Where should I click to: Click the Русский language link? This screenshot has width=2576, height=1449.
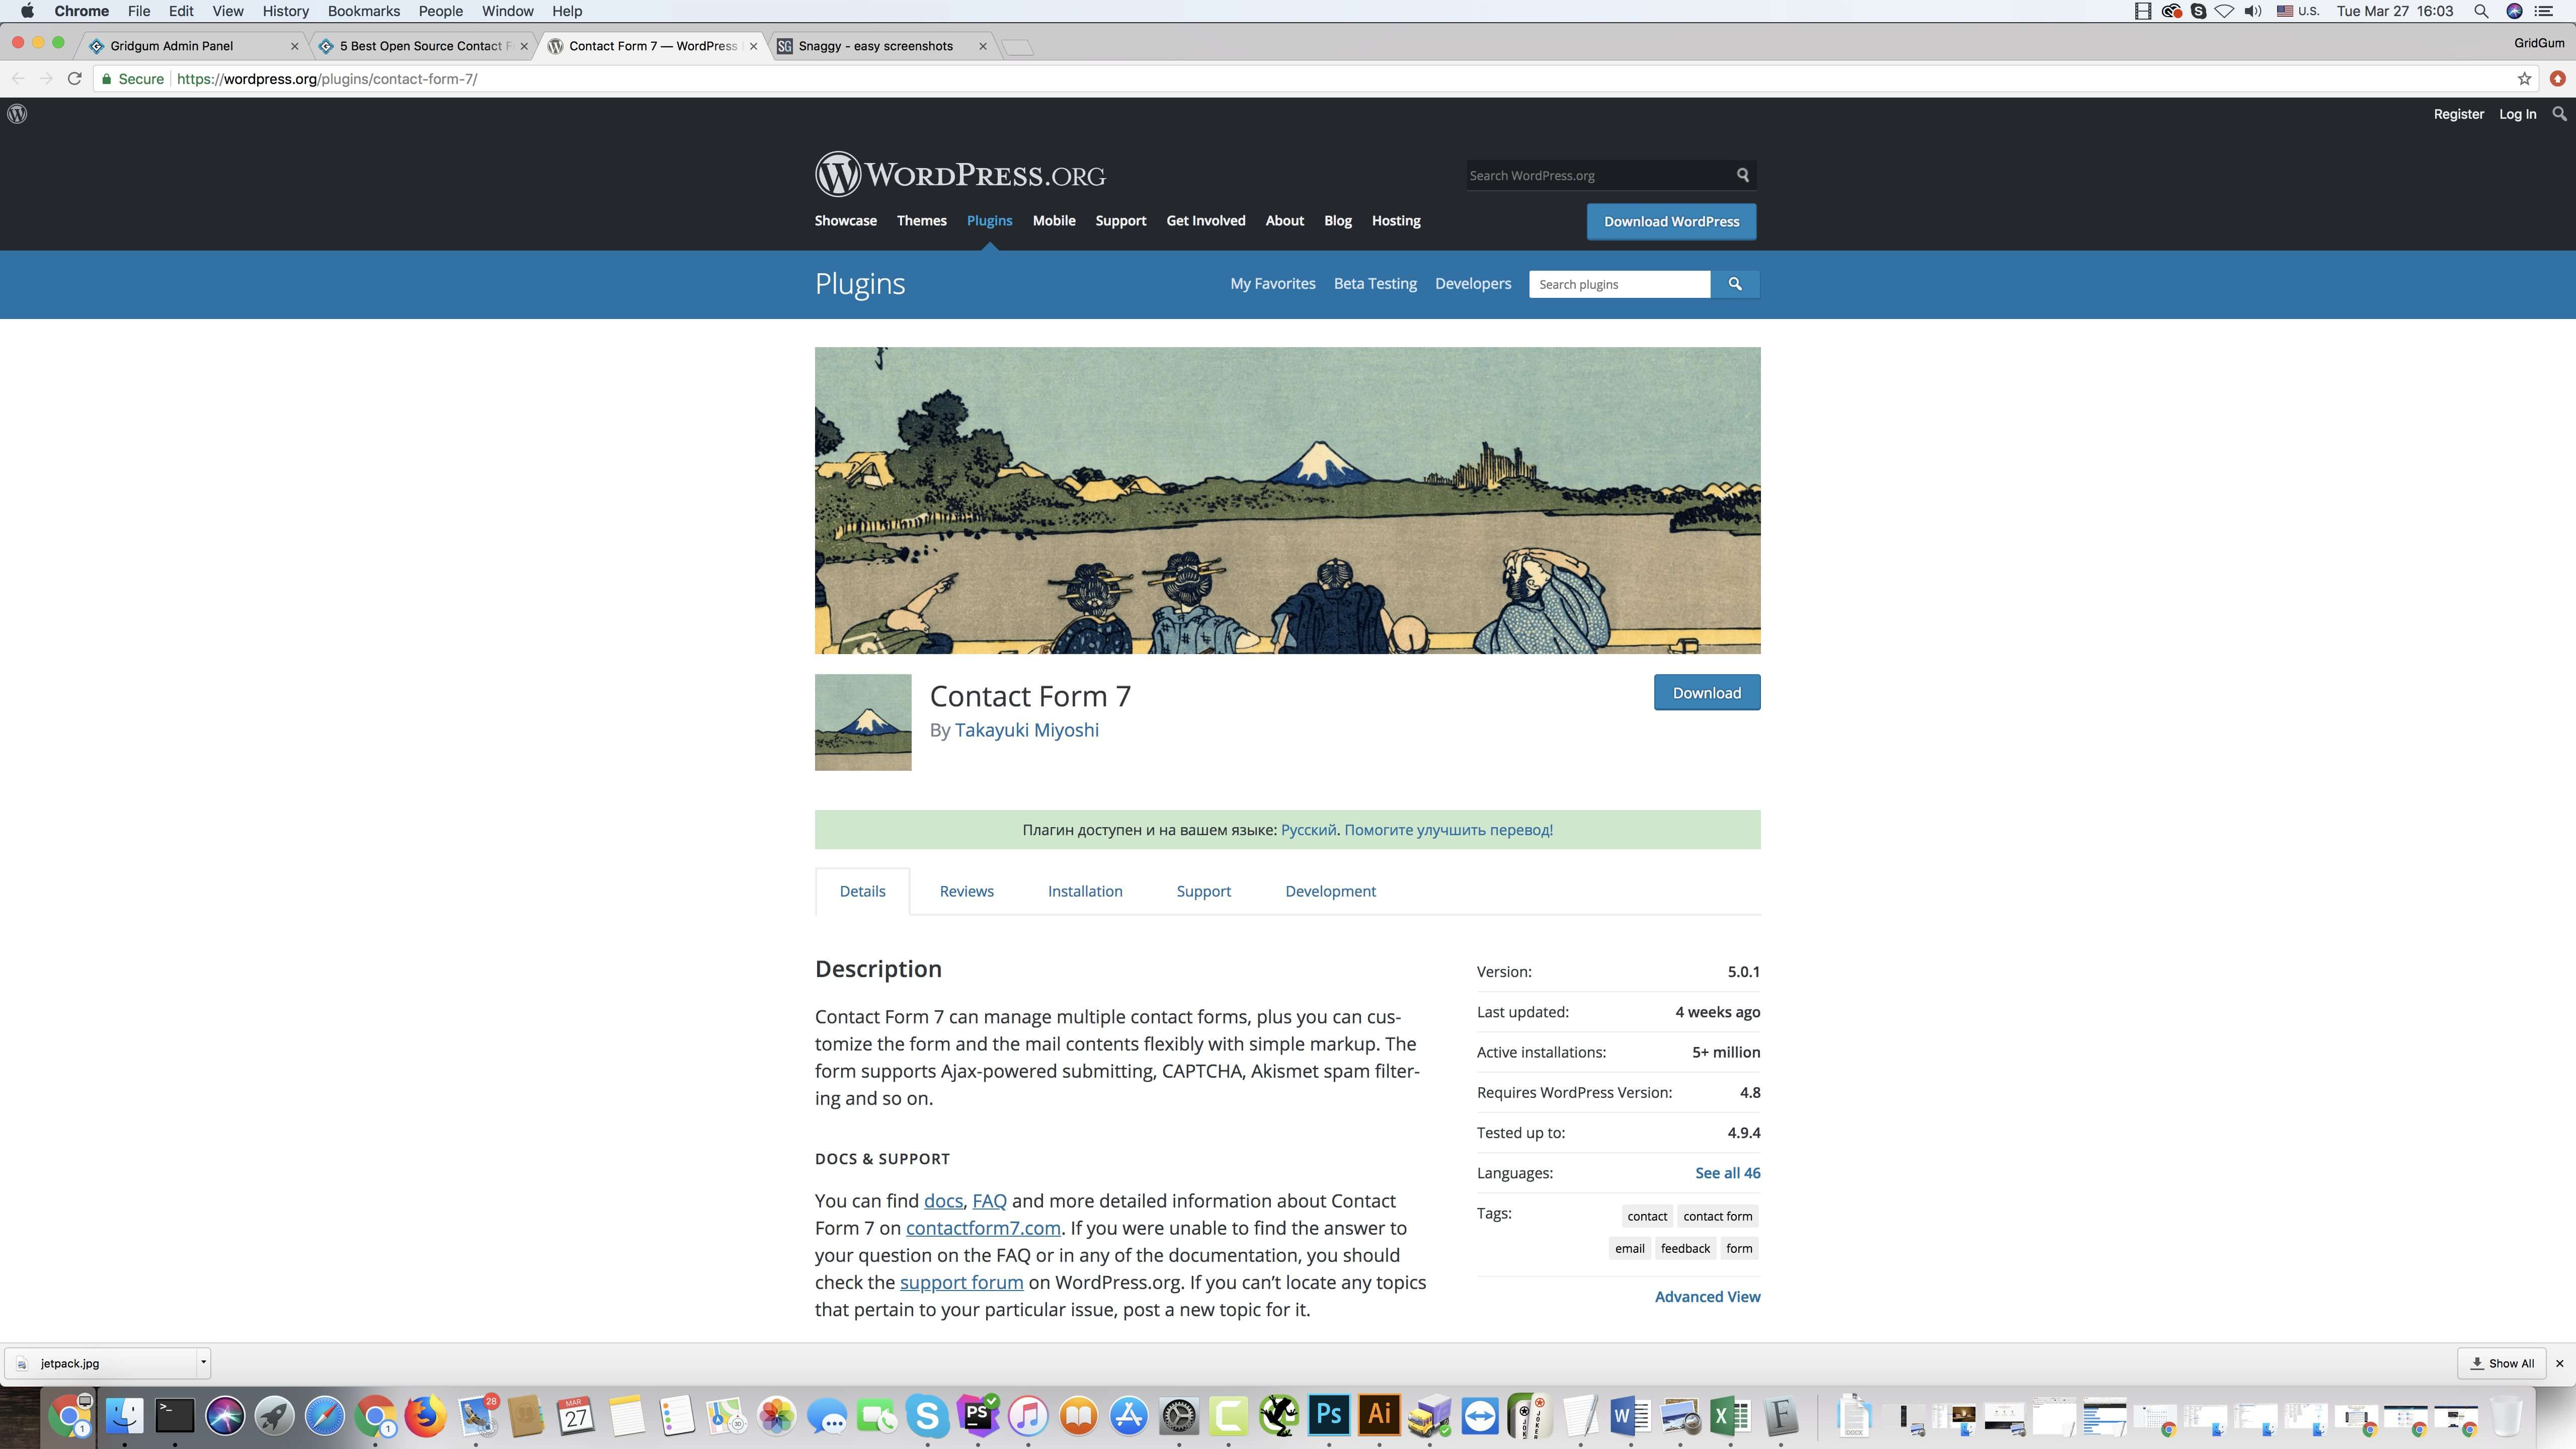pos(1308,830)
